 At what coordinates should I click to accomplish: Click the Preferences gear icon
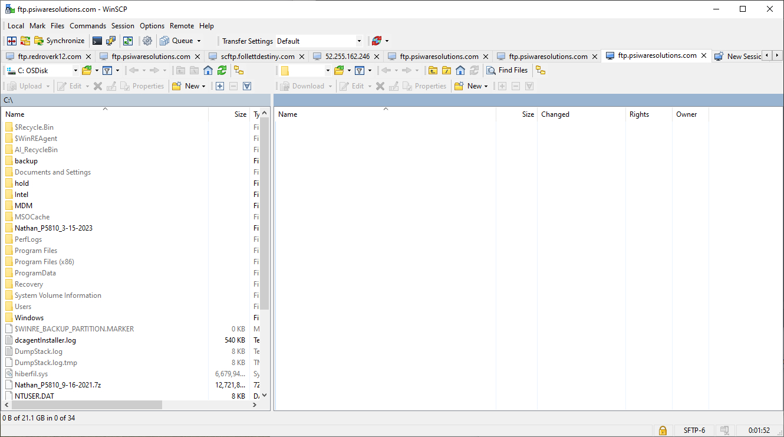[x=147, y=41]
